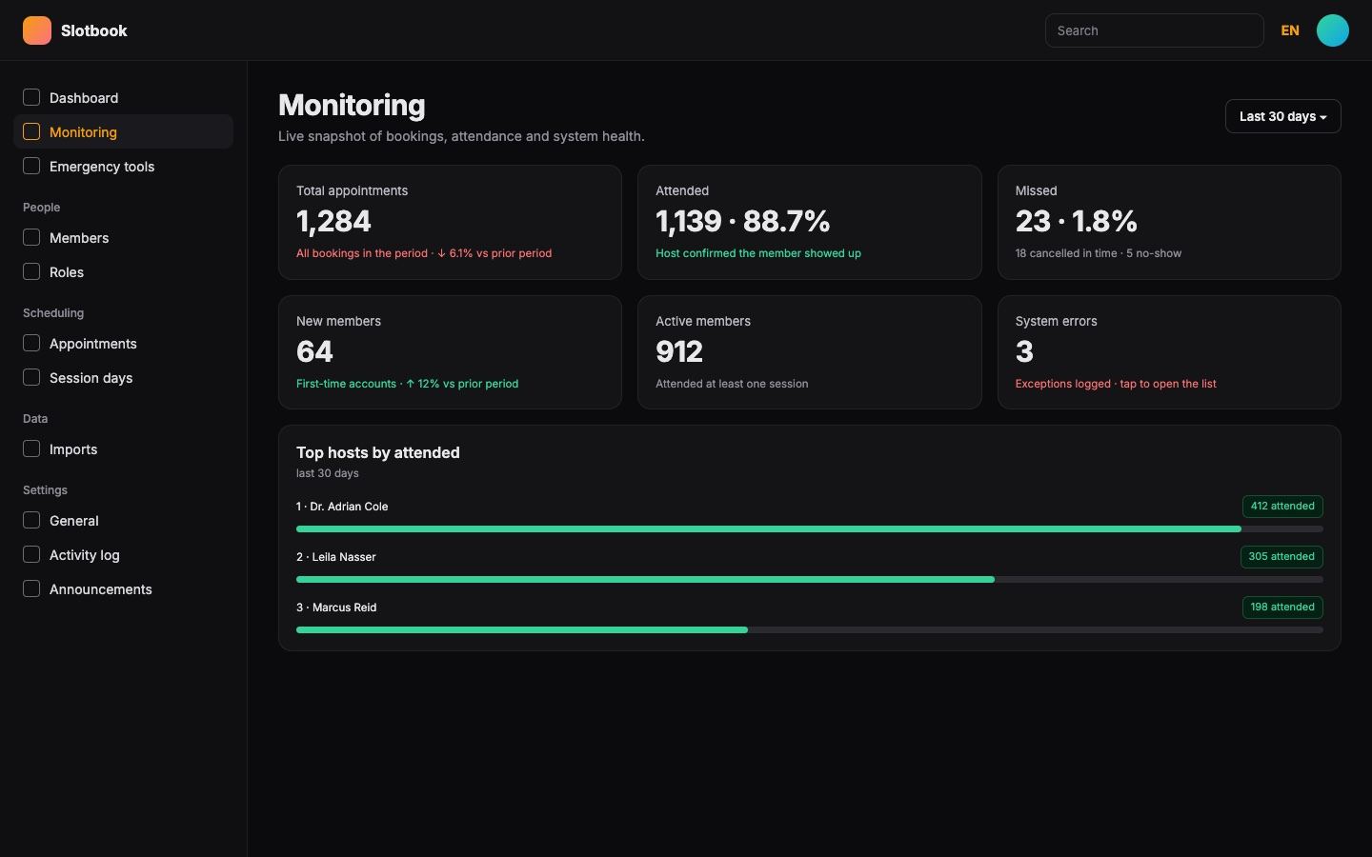The image size is (1372, 857).
Task: Click the Imports sidebar icon
Action: (31, 448)
